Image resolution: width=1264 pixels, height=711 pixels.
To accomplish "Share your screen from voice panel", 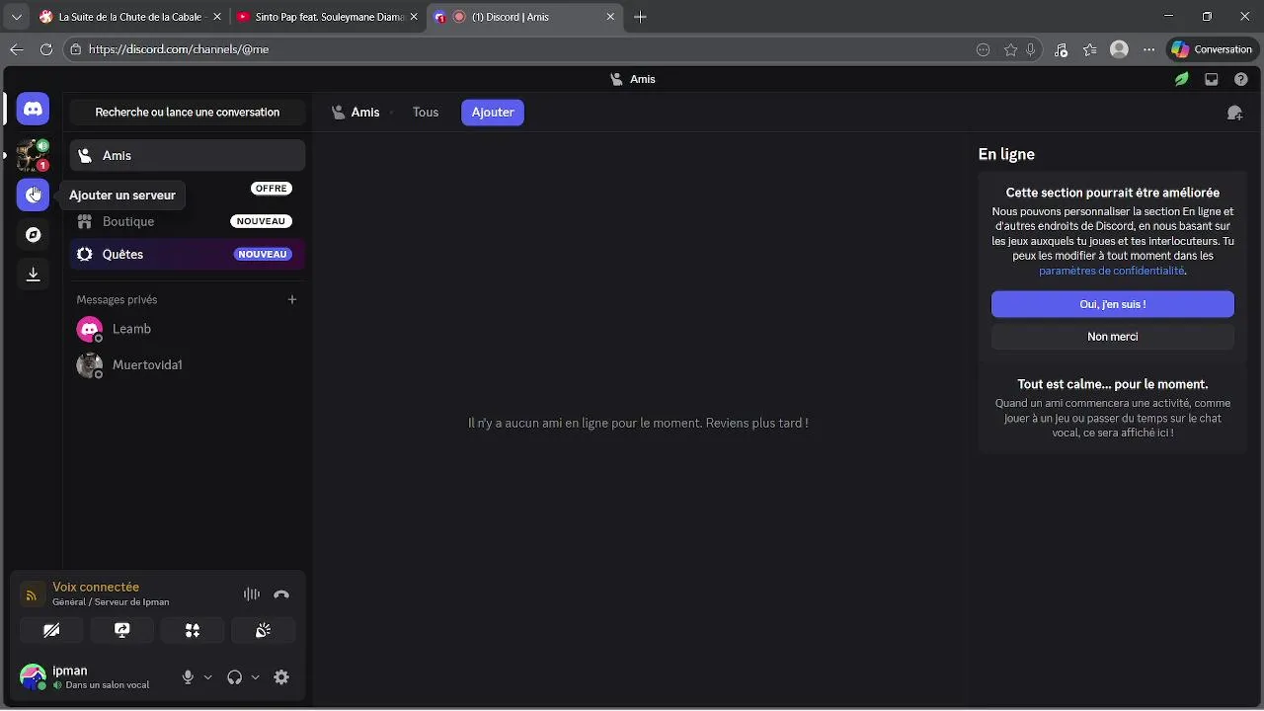I will [x=122, y=630].
